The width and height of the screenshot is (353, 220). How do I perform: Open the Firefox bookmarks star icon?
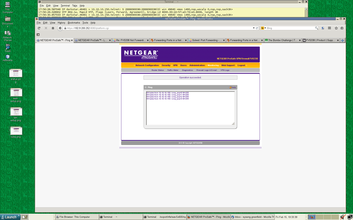[x=336, y=28]
